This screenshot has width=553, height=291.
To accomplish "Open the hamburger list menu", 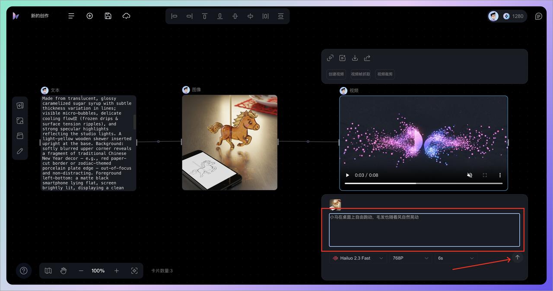I will (71, 16).
